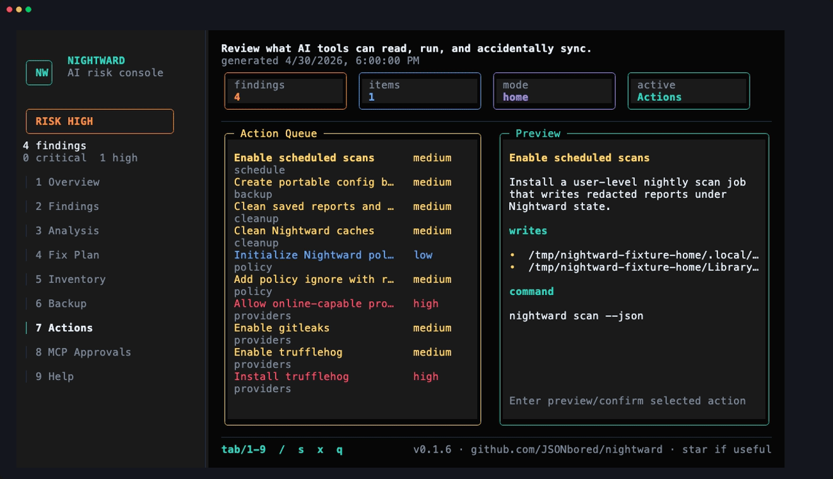Open 9 Help section

(x=55, y=376)
